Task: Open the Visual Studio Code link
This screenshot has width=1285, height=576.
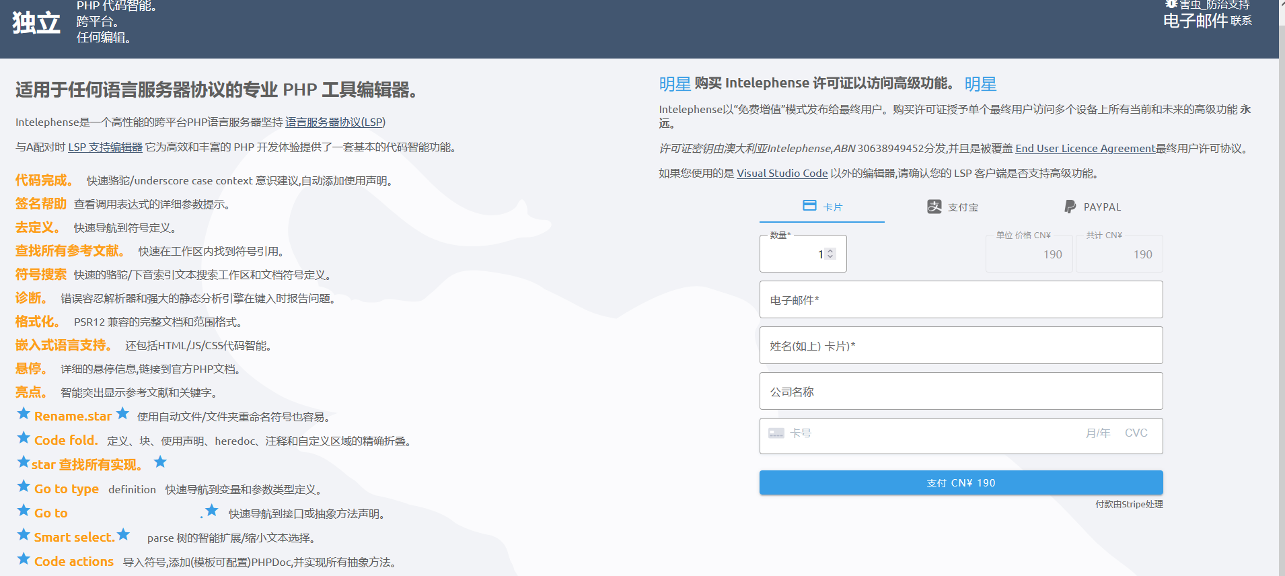Action: point(782,174)
